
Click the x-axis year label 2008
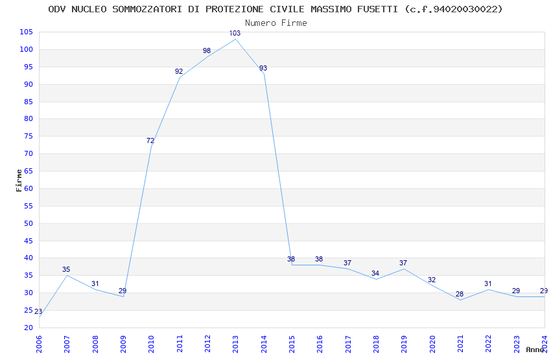(x=95, y=344)
